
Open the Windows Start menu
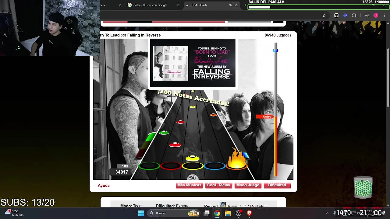click(141, 213)
